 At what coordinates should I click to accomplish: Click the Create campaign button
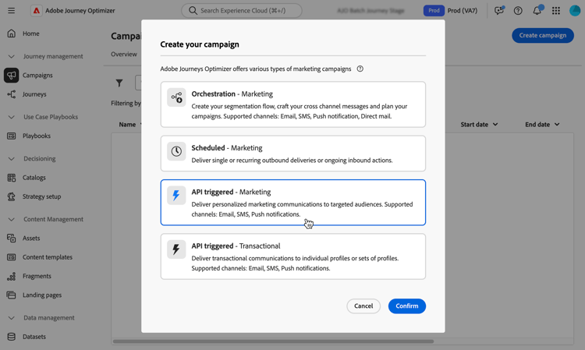pos(543,35)
